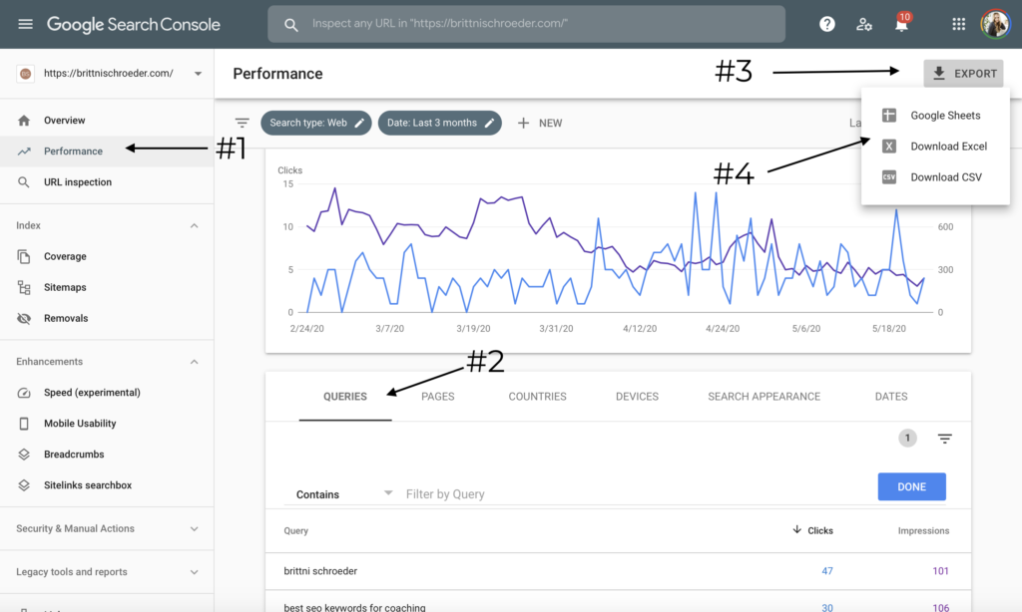Choose Download CSV from export menu
1022x612 pixels.
[x=935, y=177]
